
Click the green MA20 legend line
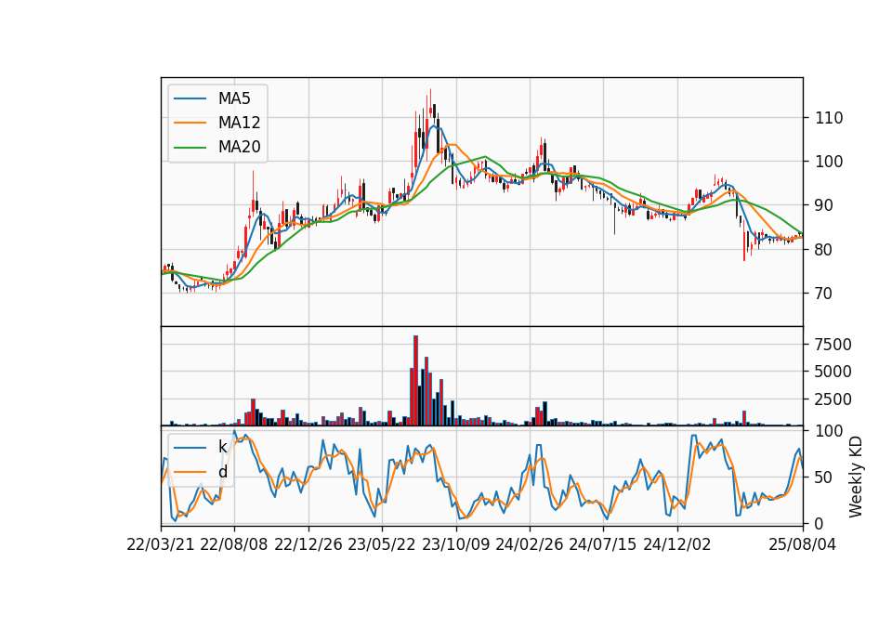(190, 147)
